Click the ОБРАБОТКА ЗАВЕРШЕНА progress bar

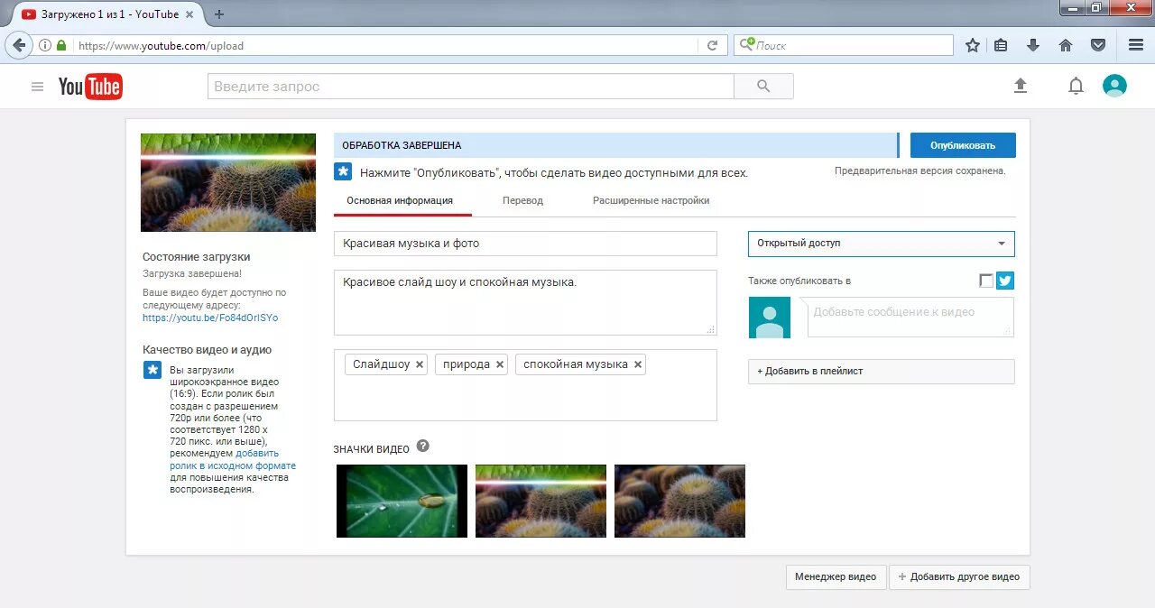[615, 145]
